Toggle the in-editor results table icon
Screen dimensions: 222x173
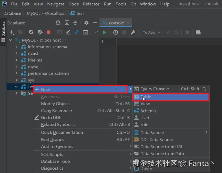click(x=198, y=32)
